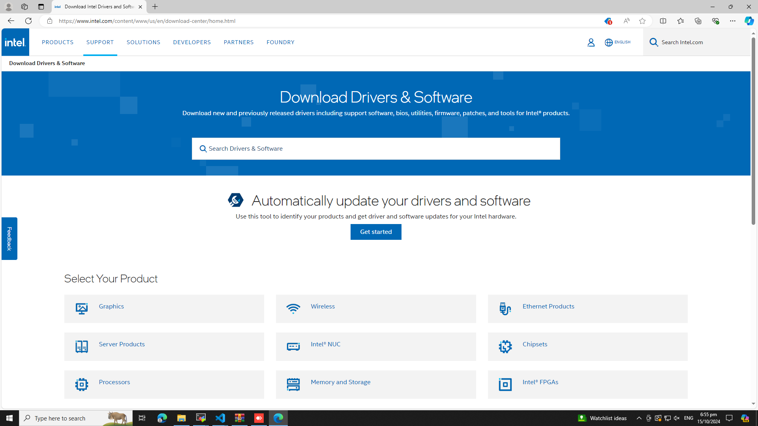758x426 pixels.
Task: Go back to previous page
Action: 11,21
